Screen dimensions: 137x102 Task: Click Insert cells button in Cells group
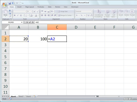121,13
